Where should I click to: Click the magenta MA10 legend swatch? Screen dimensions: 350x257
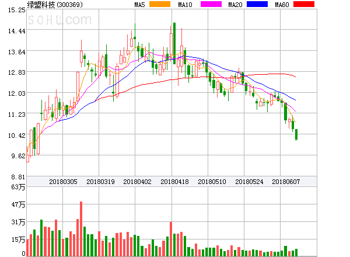(x=211, y=4)
